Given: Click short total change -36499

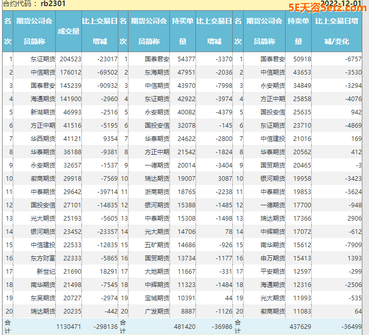Looking at the screenshot, I should click(352, 326).
